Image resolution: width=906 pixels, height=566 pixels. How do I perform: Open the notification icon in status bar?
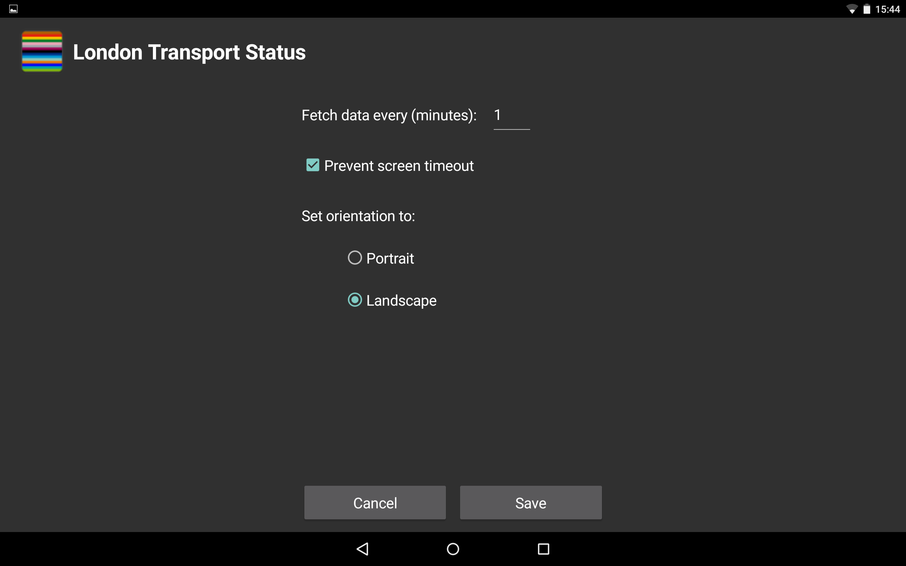coord(13,8)
